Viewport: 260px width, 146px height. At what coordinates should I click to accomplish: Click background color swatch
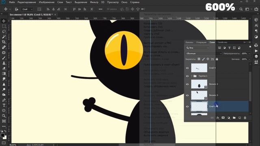coord(5,137)
